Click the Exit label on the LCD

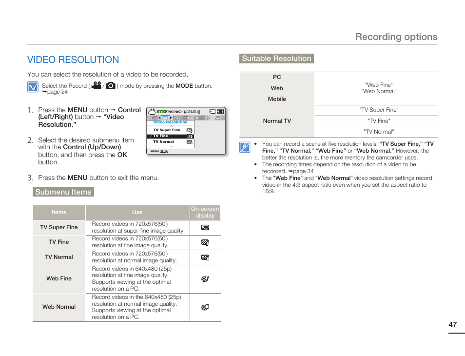(164, 151)
